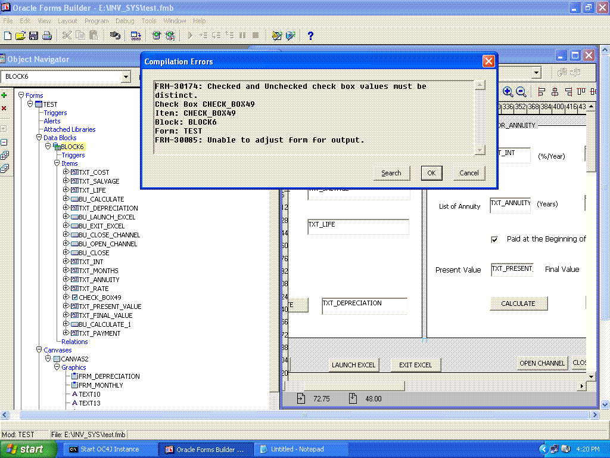Image resolution: width=610 pixels, height=458 pixels.
Task: Click the Run Form toolbar icon
Action: (x=157, y=36)
